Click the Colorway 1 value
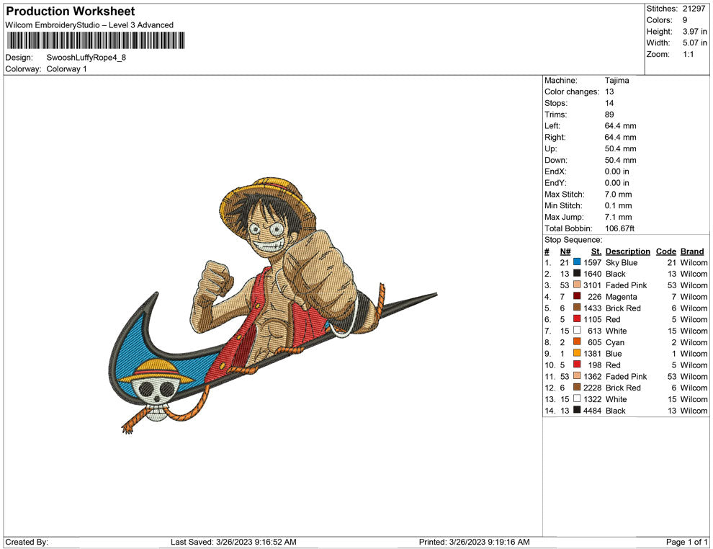The height and width of the screenshot is (549, 713). [66, 69]
